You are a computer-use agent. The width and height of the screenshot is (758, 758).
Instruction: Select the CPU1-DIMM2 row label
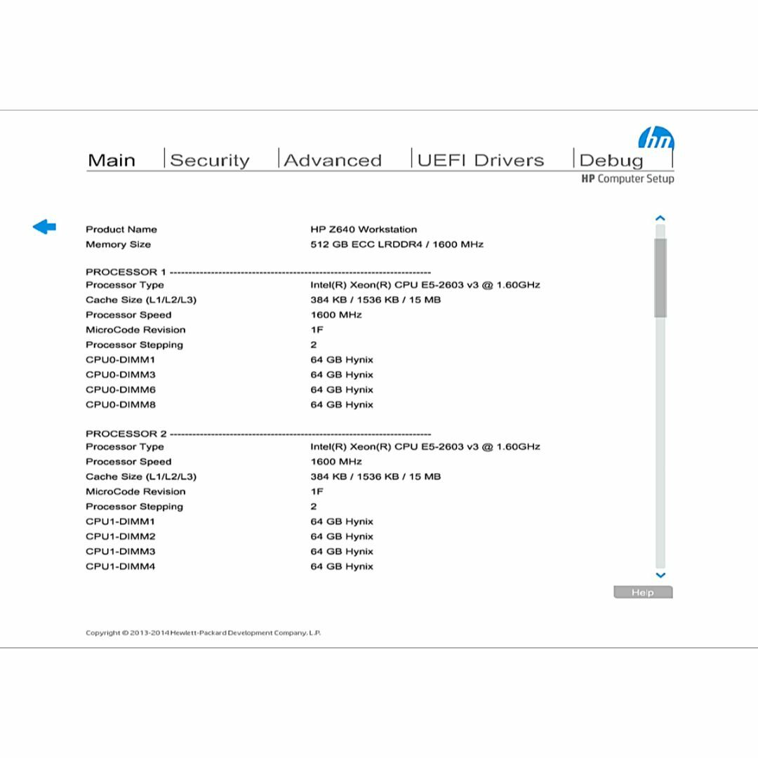[x=121, y=537]
